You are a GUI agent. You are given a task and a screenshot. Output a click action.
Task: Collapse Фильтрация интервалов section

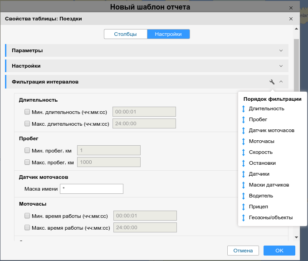pyautogui.click(x=281, y=82)
